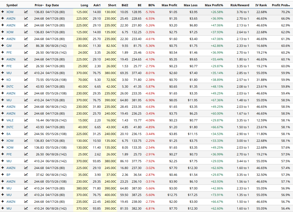Click chart icon for INTC 40.00C/43.00C row
Viewport: 293px width, 212px height.
(26, 127)
